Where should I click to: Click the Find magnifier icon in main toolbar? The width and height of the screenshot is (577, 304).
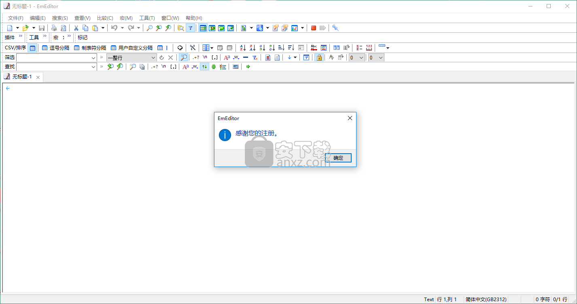tap(149, 28)
